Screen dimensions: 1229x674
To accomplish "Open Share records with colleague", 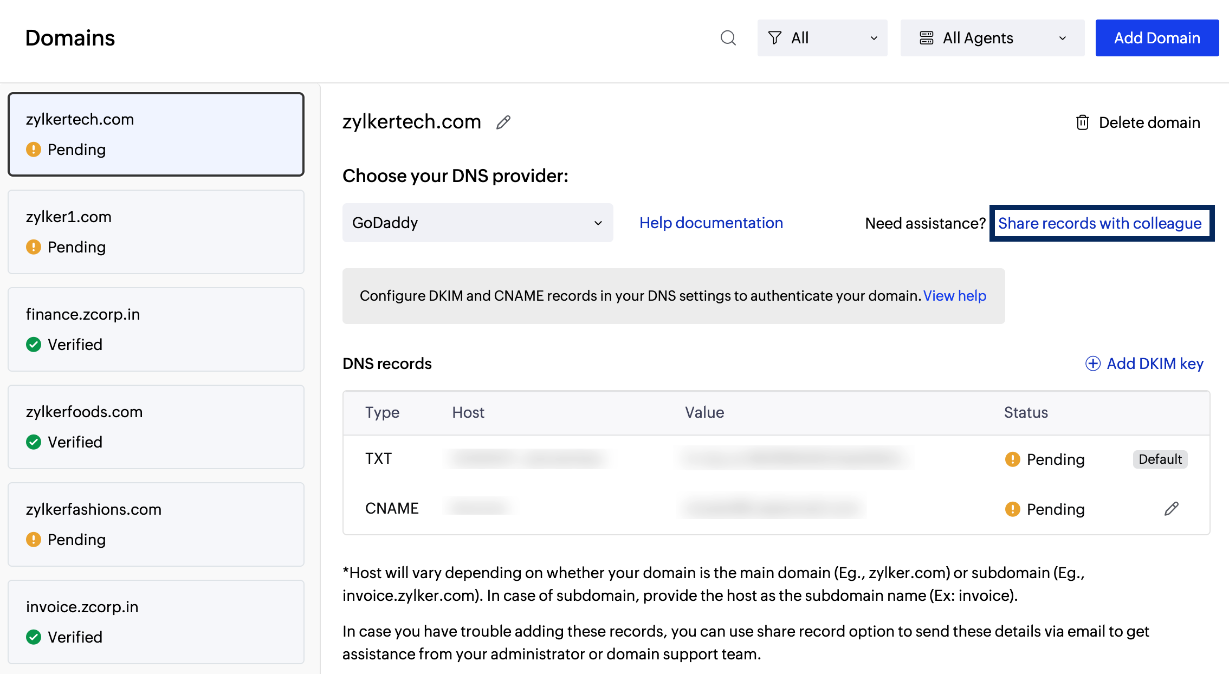I will click(x=1101, y=223).
